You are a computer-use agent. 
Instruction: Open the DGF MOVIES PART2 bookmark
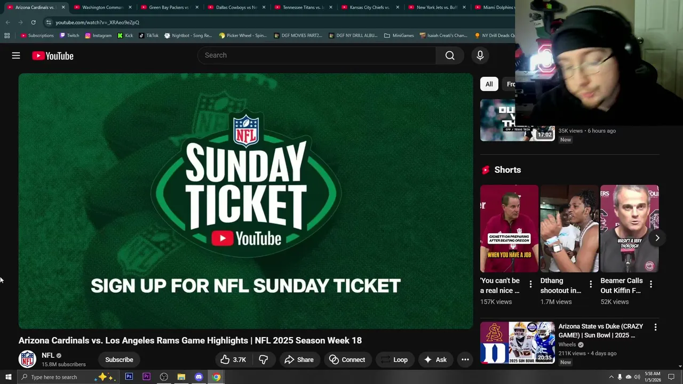(x=298, y=36)
